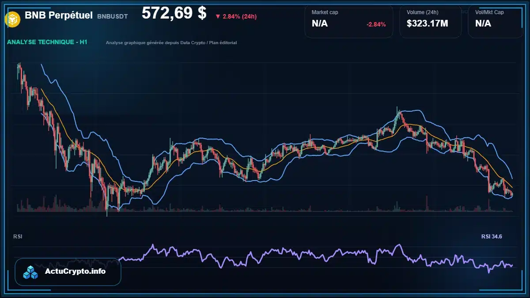Image resolution: width=530 pixels, height=298 pixels.
Task: Click the 2.84% (24h) change text
Action: 240,16
